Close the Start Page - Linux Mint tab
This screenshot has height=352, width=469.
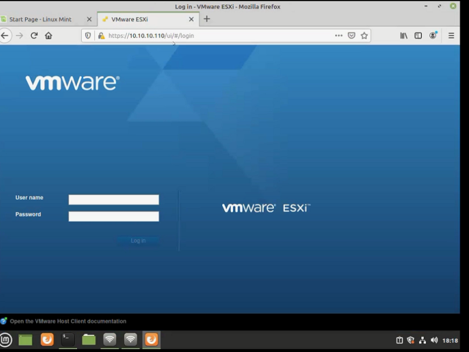[x=89, y=19]
